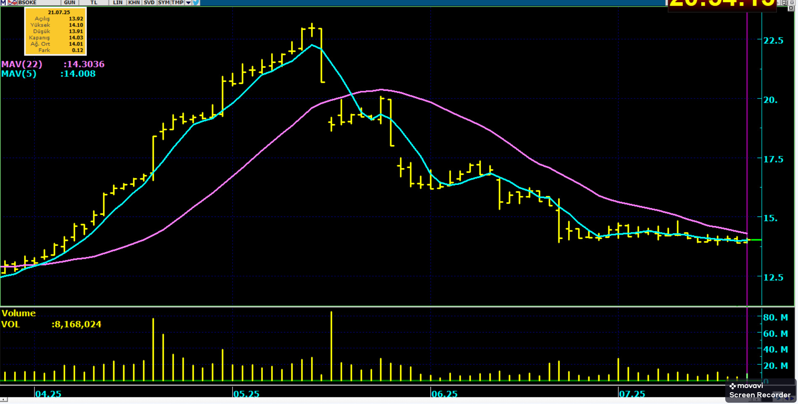This screenshot has width=798, height=404.
Task: Click the small square pane button below close
Action: coord(790,8)
